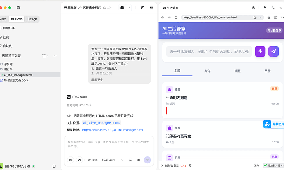Image resolution: width=284 pixels, height=170 pixels.
Task: Click the audio waveform icon in chat box
Action: [139, 160]
